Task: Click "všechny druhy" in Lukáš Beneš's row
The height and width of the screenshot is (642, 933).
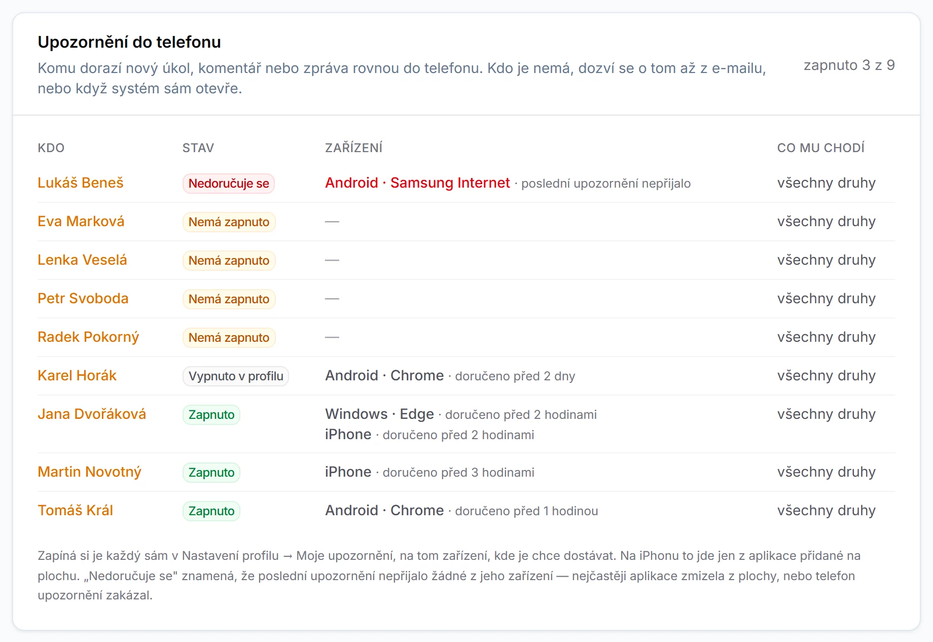Action: (x=827, y=183)
